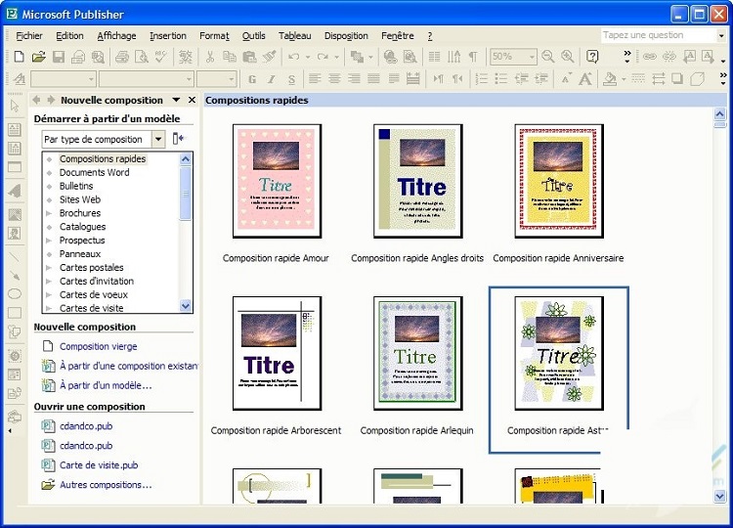Open 'Carte de visite.pub' recent file
Viewport: 733px width, 528px height.
coord(99,465)
